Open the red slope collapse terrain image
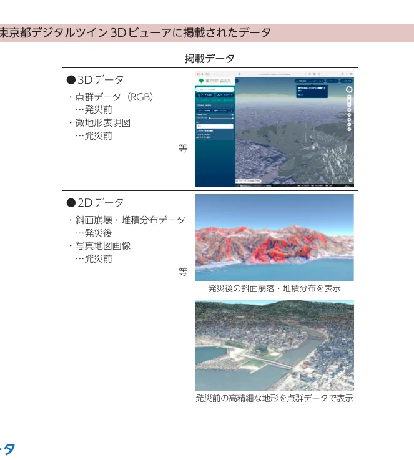The height and width of the screenshot is (460, 414). pyautogui.click(x=274, y=237)
